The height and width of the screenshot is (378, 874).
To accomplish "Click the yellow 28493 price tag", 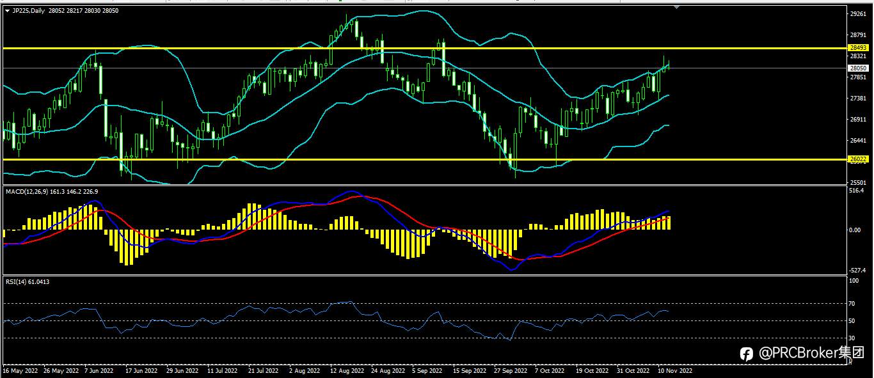I will [x=858, y=48].
